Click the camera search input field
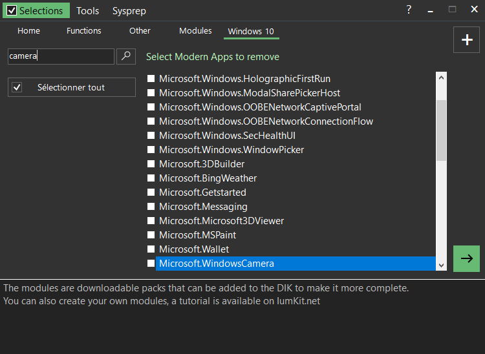Image resolution: width=485 pixels, height=354 pixels. [x=61, y=56]
